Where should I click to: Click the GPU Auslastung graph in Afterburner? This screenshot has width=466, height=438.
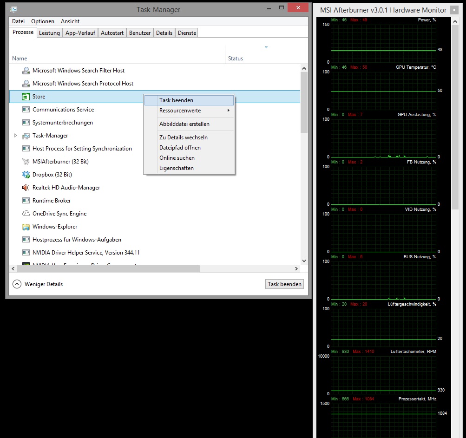[x=383, y=138]
